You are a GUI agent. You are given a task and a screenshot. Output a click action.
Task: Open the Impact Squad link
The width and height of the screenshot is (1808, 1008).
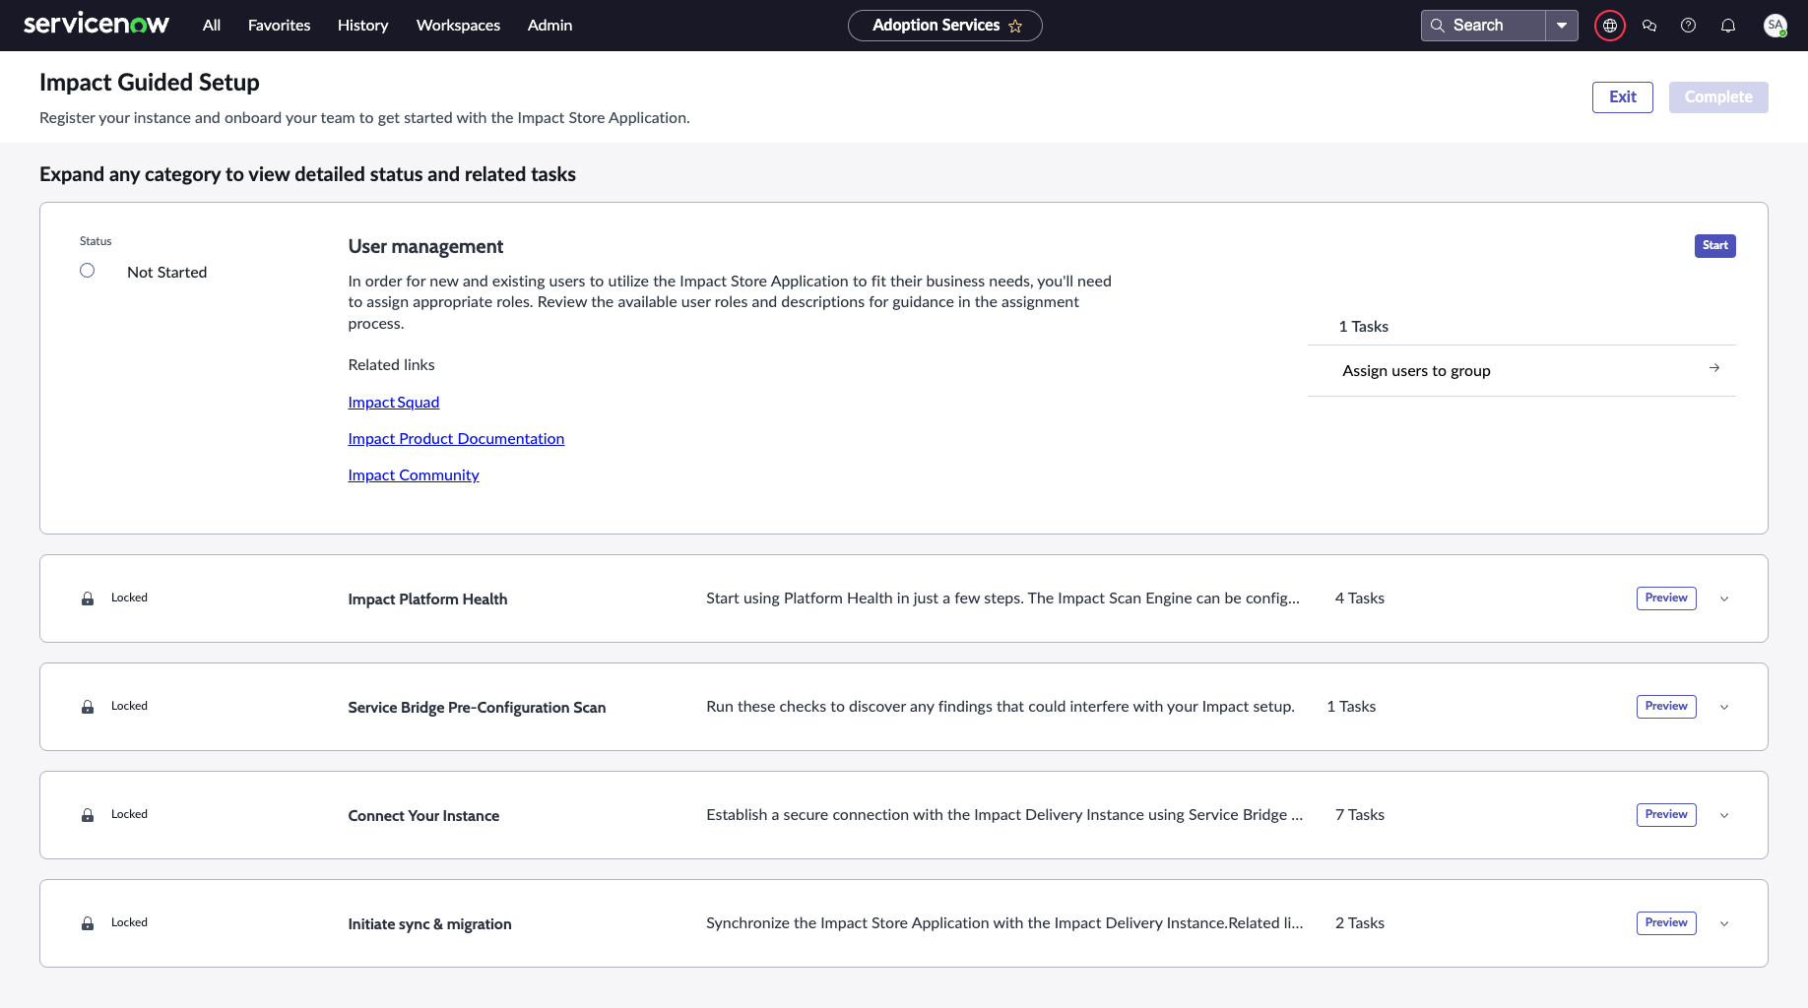[394, 403]
